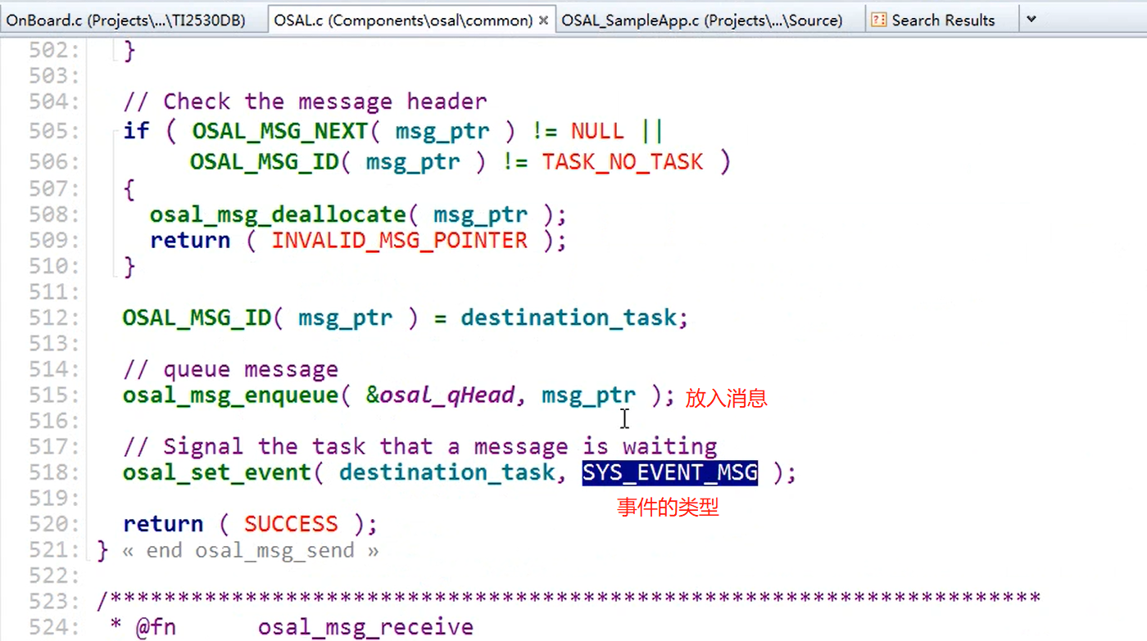The width and height of the screenshot is (1147, 641).
Task: Click the if keyword on line 505
Action: (x=136, y=131)
